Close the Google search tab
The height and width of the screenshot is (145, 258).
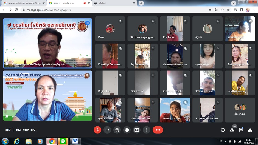click(x=44, y=3)
